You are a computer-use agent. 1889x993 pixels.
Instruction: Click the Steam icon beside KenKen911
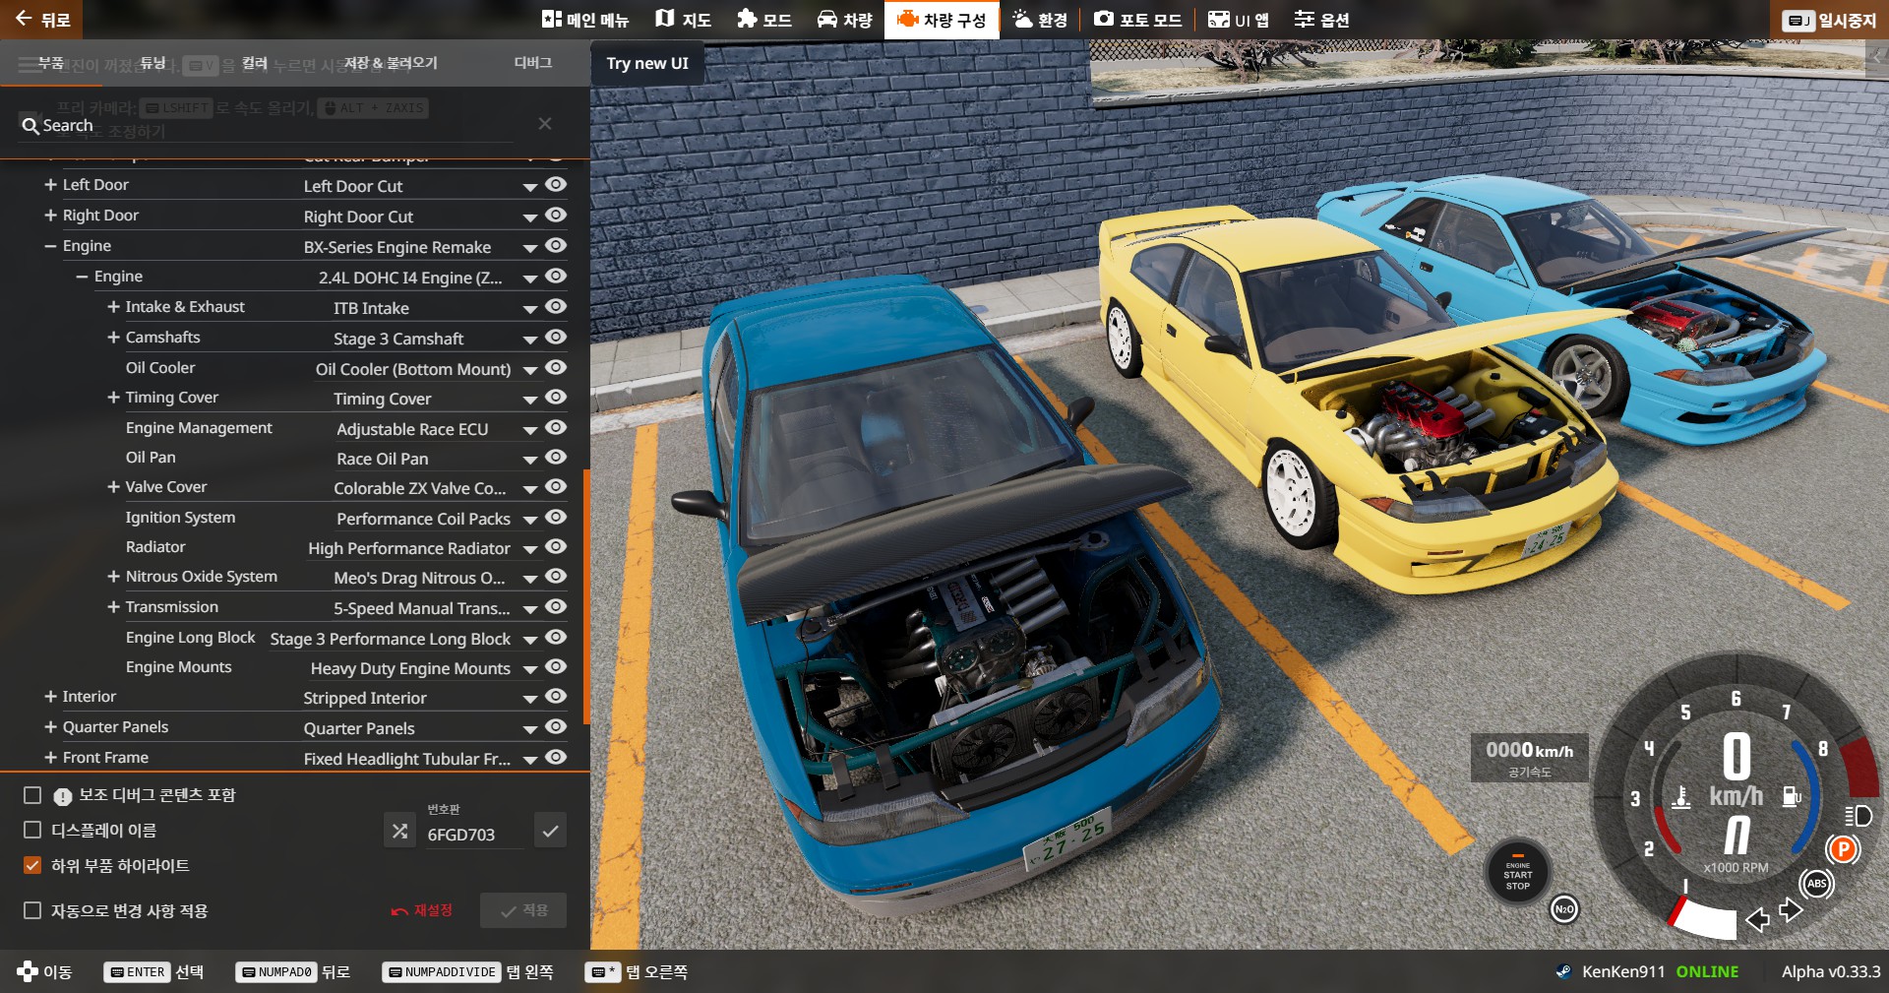1563,971
